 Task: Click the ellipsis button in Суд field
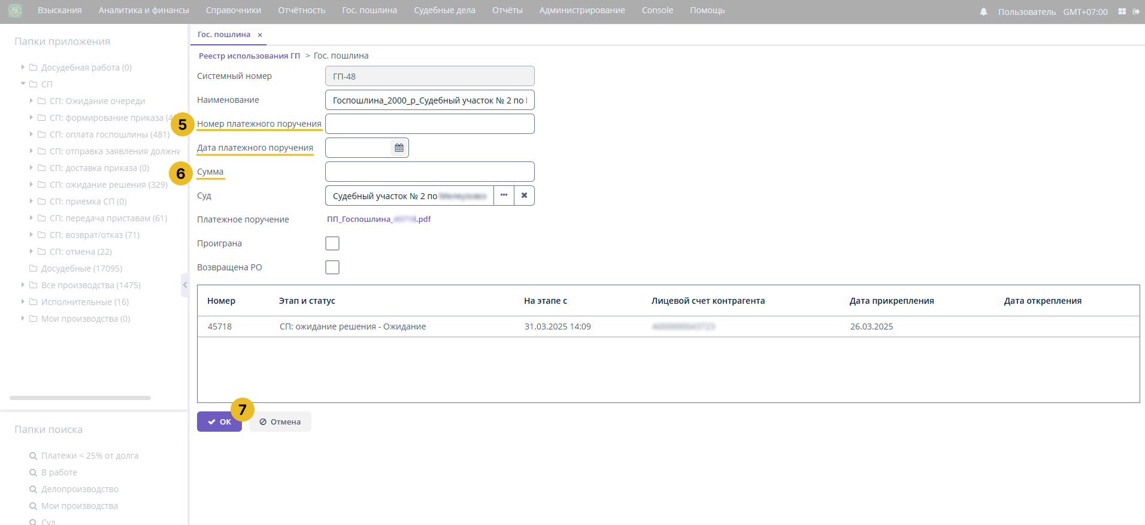pos(504,196)
